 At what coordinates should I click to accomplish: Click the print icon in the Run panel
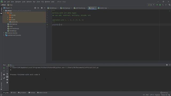(7, 80)
